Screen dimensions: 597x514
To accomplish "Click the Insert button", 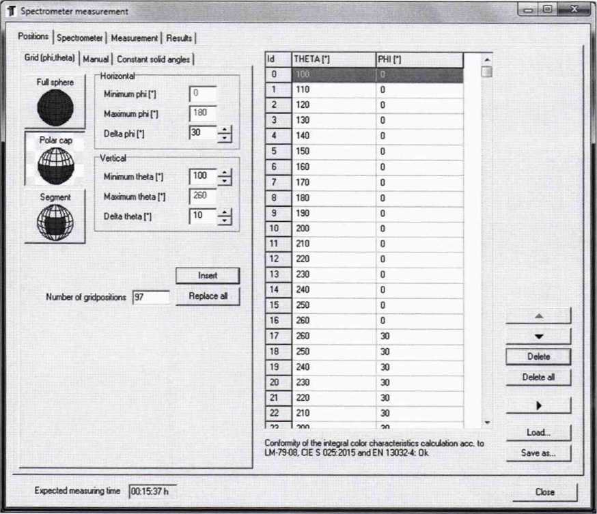I will pos(208,276).
